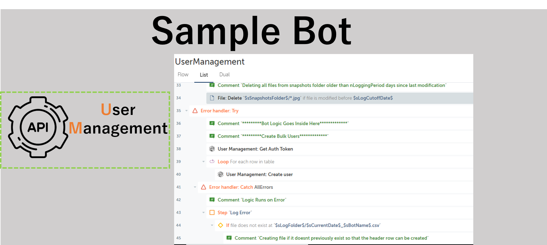547x245 pixels.
Task: Select 'User Management: Create user' text
Action: pyautogui.click(x=260, y=174)
